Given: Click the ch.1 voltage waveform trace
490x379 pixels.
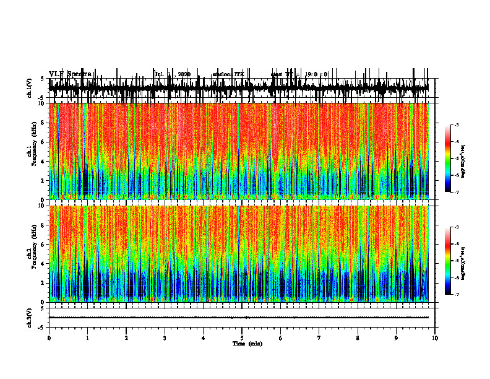Looking at the screenshot, I should 238,88.
